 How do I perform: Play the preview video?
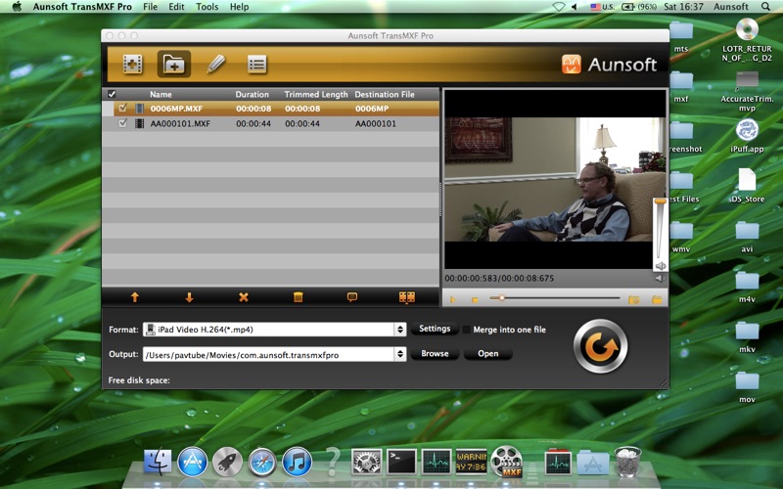click(453, 300)
